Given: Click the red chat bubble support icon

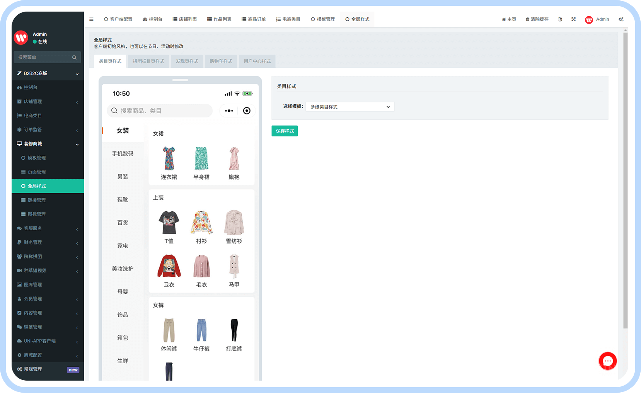Looking at the screenshot, I should point(607,361).
